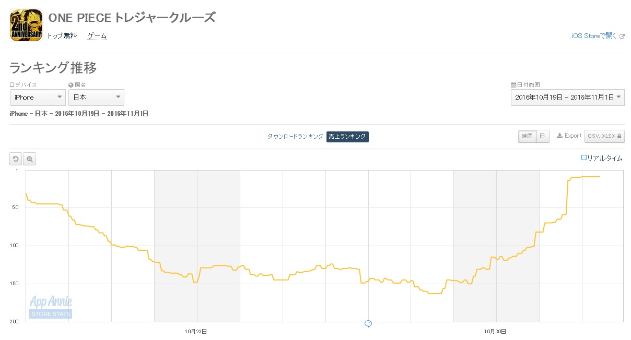The width and height of the screenshot is (631, 340).
Task: Click the App Annie Store Stats watermark logo
Action: (51, 307)
